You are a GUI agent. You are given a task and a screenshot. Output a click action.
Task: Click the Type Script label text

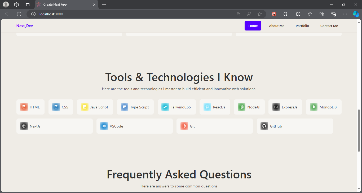pos(140,107)
